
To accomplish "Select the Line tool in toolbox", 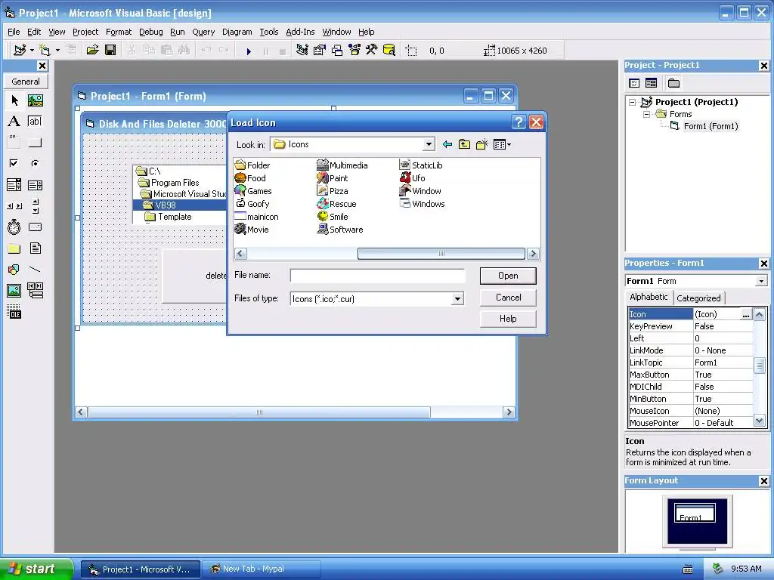I will pos(35,270).
